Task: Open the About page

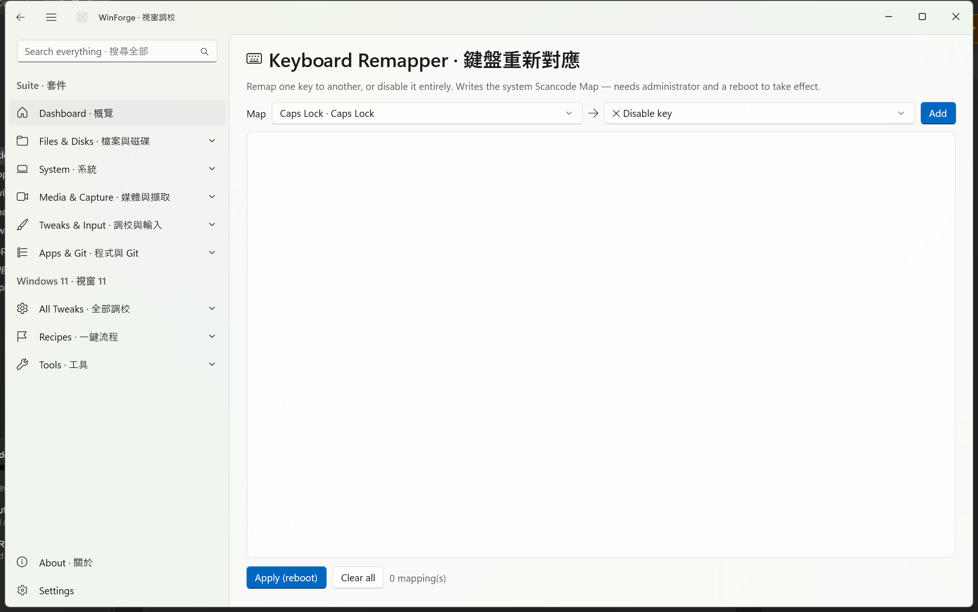Action: [117, 563]
